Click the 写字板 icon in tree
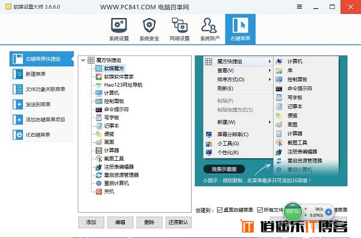Screen dimensions: 361x238 click(x=99, y=117)
